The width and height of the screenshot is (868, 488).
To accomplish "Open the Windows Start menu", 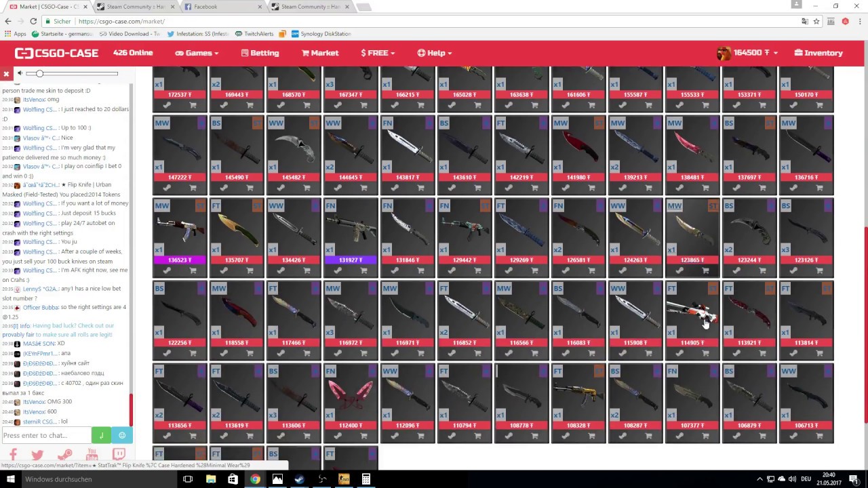I will [9, 479].
